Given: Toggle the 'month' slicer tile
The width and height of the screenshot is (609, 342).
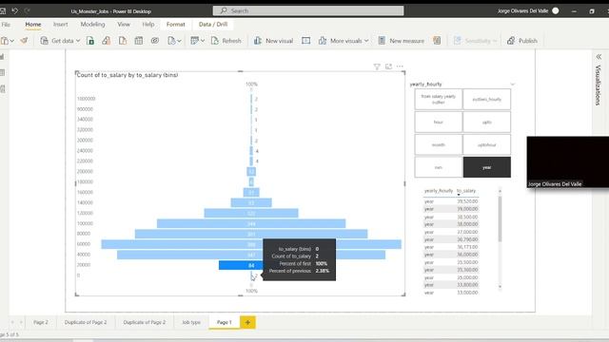Looking at the screenshot, I should click(x=438, y=145).
